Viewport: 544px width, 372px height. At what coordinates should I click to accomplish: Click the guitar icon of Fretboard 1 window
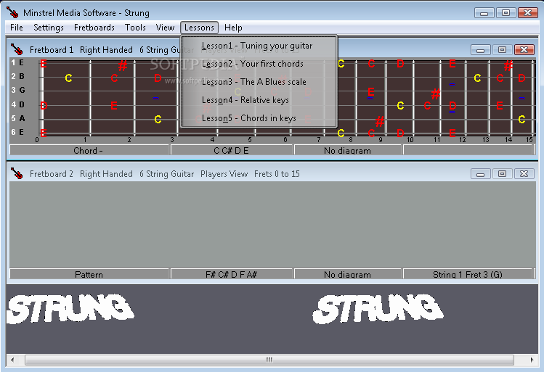pos(16,49)
